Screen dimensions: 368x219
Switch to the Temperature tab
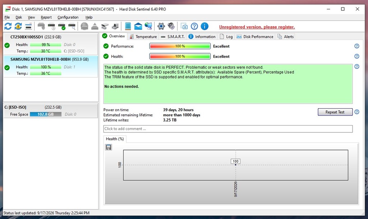(143, 37)
